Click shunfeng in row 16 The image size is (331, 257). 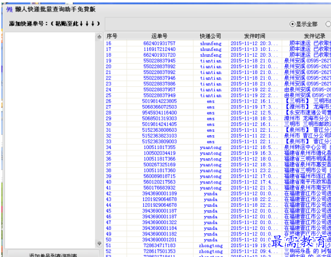[x=211, y=43]
